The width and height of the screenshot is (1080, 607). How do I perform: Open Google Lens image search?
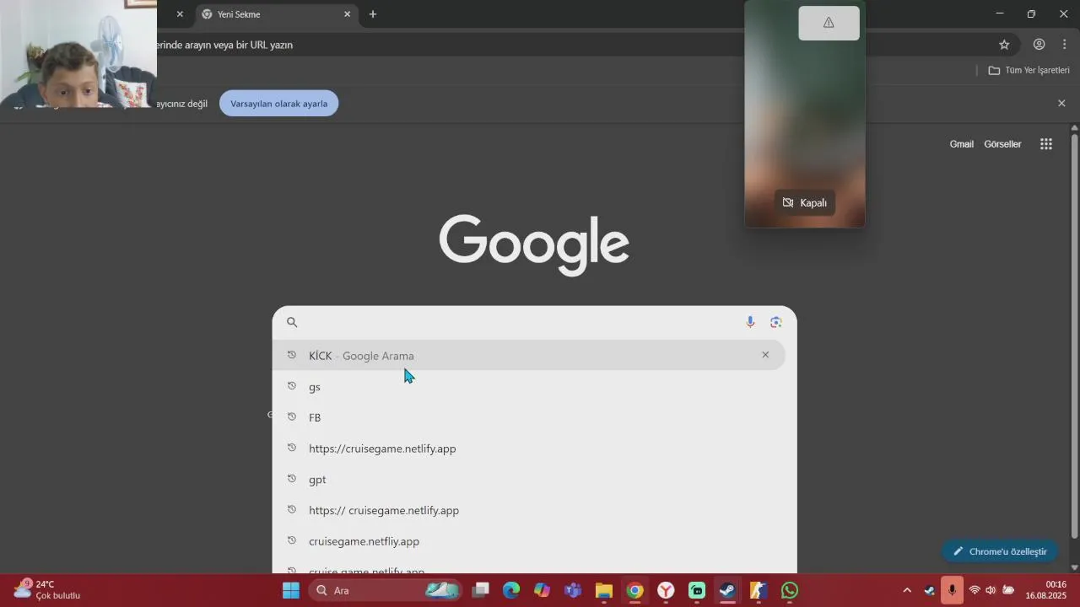coord(776,322)
